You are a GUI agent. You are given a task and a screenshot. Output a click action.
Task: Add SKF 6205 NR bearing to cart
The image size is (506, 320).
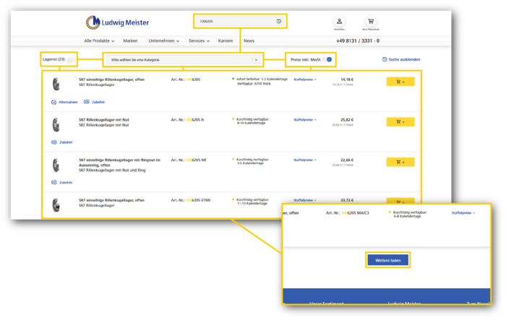[x=400, y=162]
